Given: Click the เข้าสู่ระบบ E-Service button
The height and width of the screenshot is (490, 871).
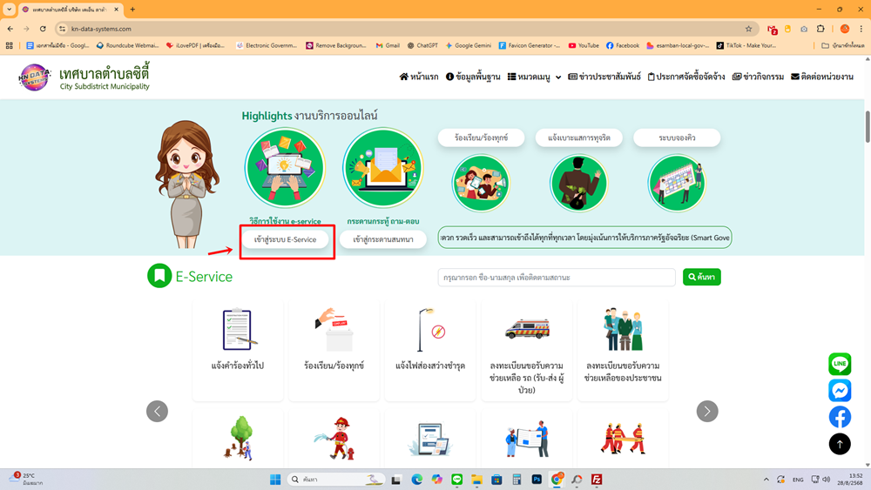Looking at the screenshot, I should [285, 239].
